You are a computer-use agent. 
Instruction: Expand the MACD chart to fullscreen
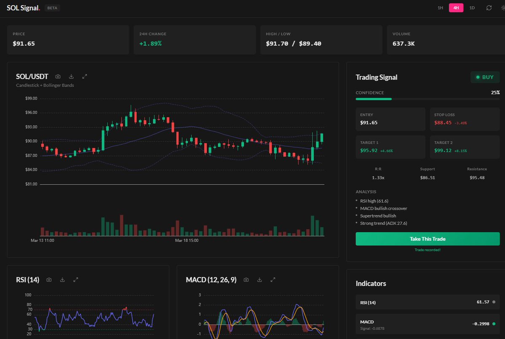273,280
